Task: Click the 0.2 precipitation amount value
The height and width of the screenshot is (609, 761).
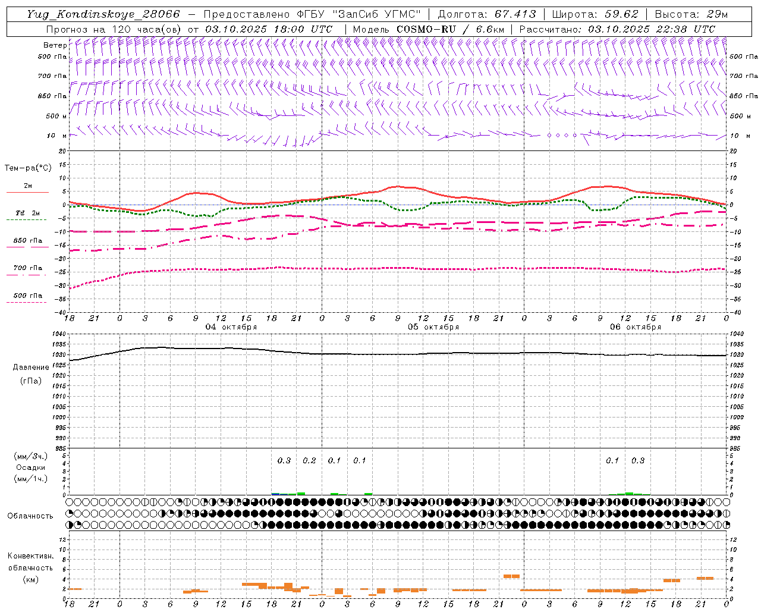Action: 309,460
